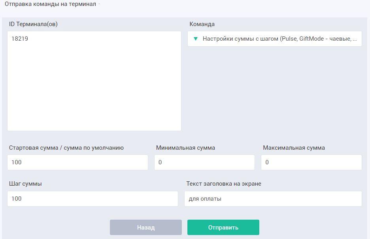The width and height of the screenshot is (370, 239).
Task: Click the ID Терминала(ов) label
Action: (33, 24)
